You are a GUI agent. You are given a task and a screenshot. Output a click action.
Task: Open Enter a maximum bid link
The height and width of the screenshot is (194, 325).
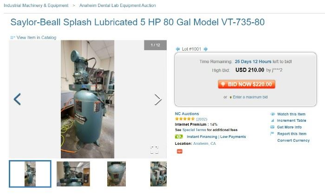(x=250, y=97)
